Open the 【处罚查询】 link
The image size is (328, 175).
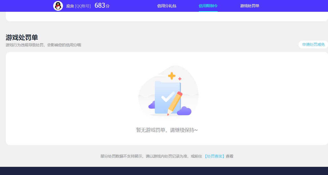click(x=214, y=156)
